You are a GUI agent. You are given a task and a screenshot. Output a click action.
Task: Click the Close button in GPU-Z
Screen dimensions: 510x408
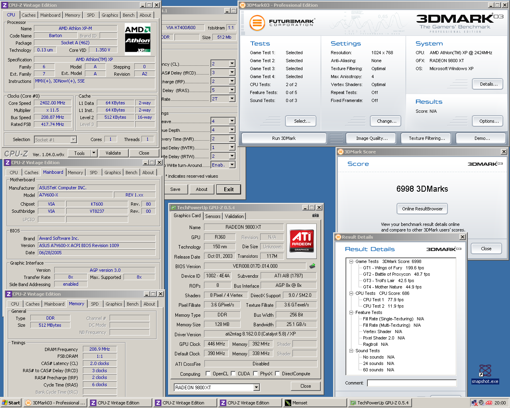(x=306, y=386)
